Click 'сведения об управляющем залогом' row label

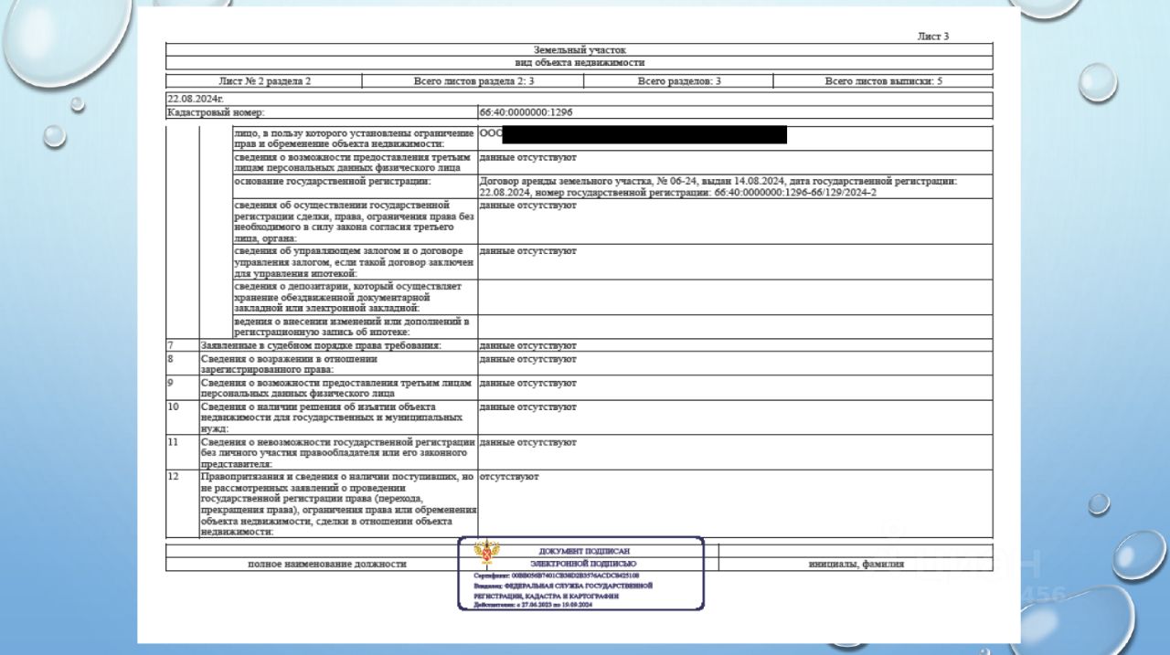(x=354, y=261)
